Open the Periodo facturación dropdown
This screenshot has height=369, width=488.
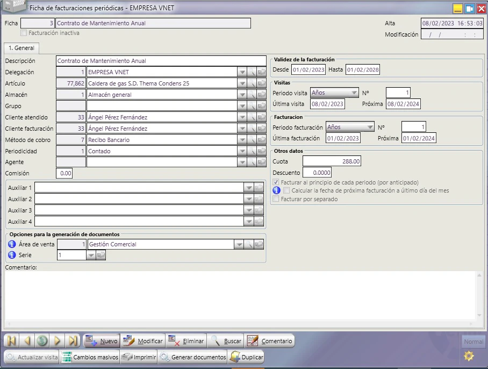coord(370,127)
